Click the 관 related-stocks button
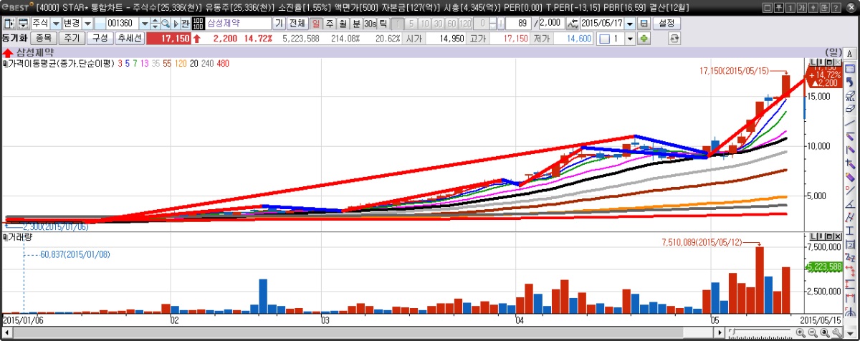 (185, 23)
